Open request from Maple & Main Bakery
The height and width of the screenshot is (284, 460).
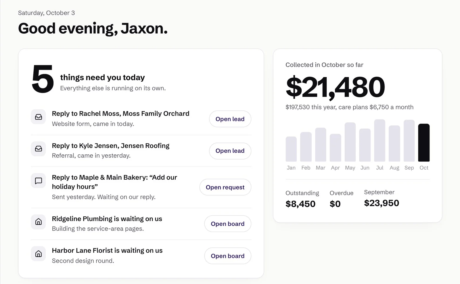(x=225, y=187)
